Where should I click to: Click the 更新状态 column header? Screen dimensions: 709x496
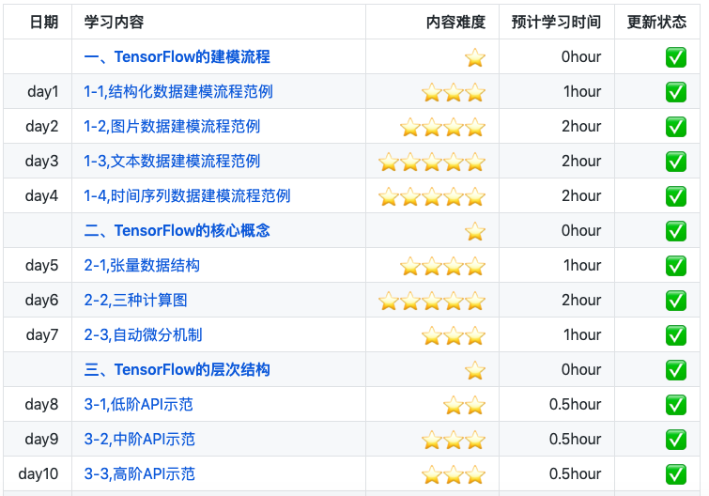tap(656, 23)
